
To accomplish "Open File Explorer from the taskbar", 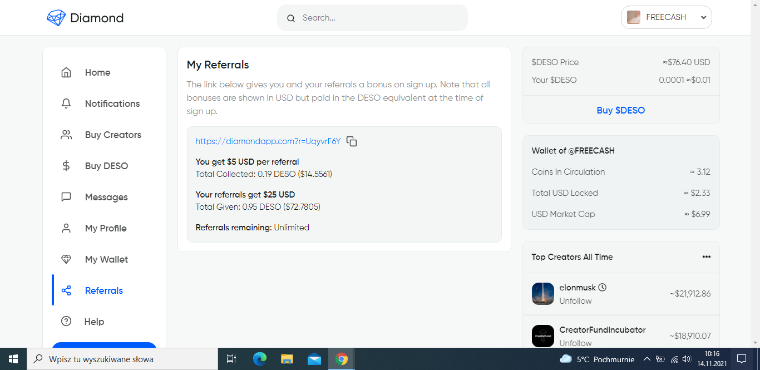I will [x=287, y=359].
